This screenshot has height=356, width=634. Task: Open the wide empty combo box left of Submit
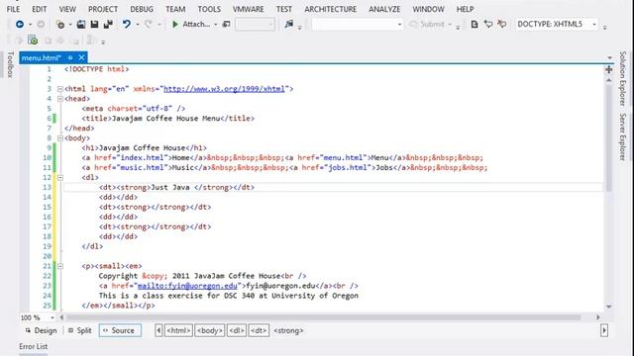pyautogui.click(x=357, y=24)
